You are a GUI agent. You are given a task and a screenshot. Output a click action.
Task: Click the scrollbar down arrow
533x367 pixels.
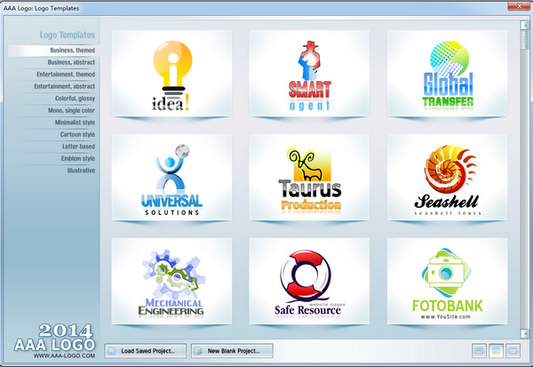point(526,334)
